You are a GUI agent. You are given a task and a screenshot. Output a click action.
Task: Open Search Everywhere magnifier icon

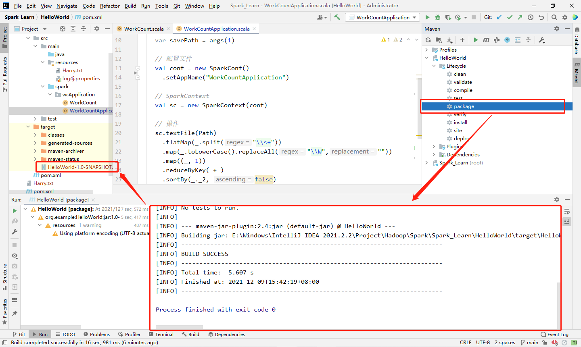[x=554, y=17]
